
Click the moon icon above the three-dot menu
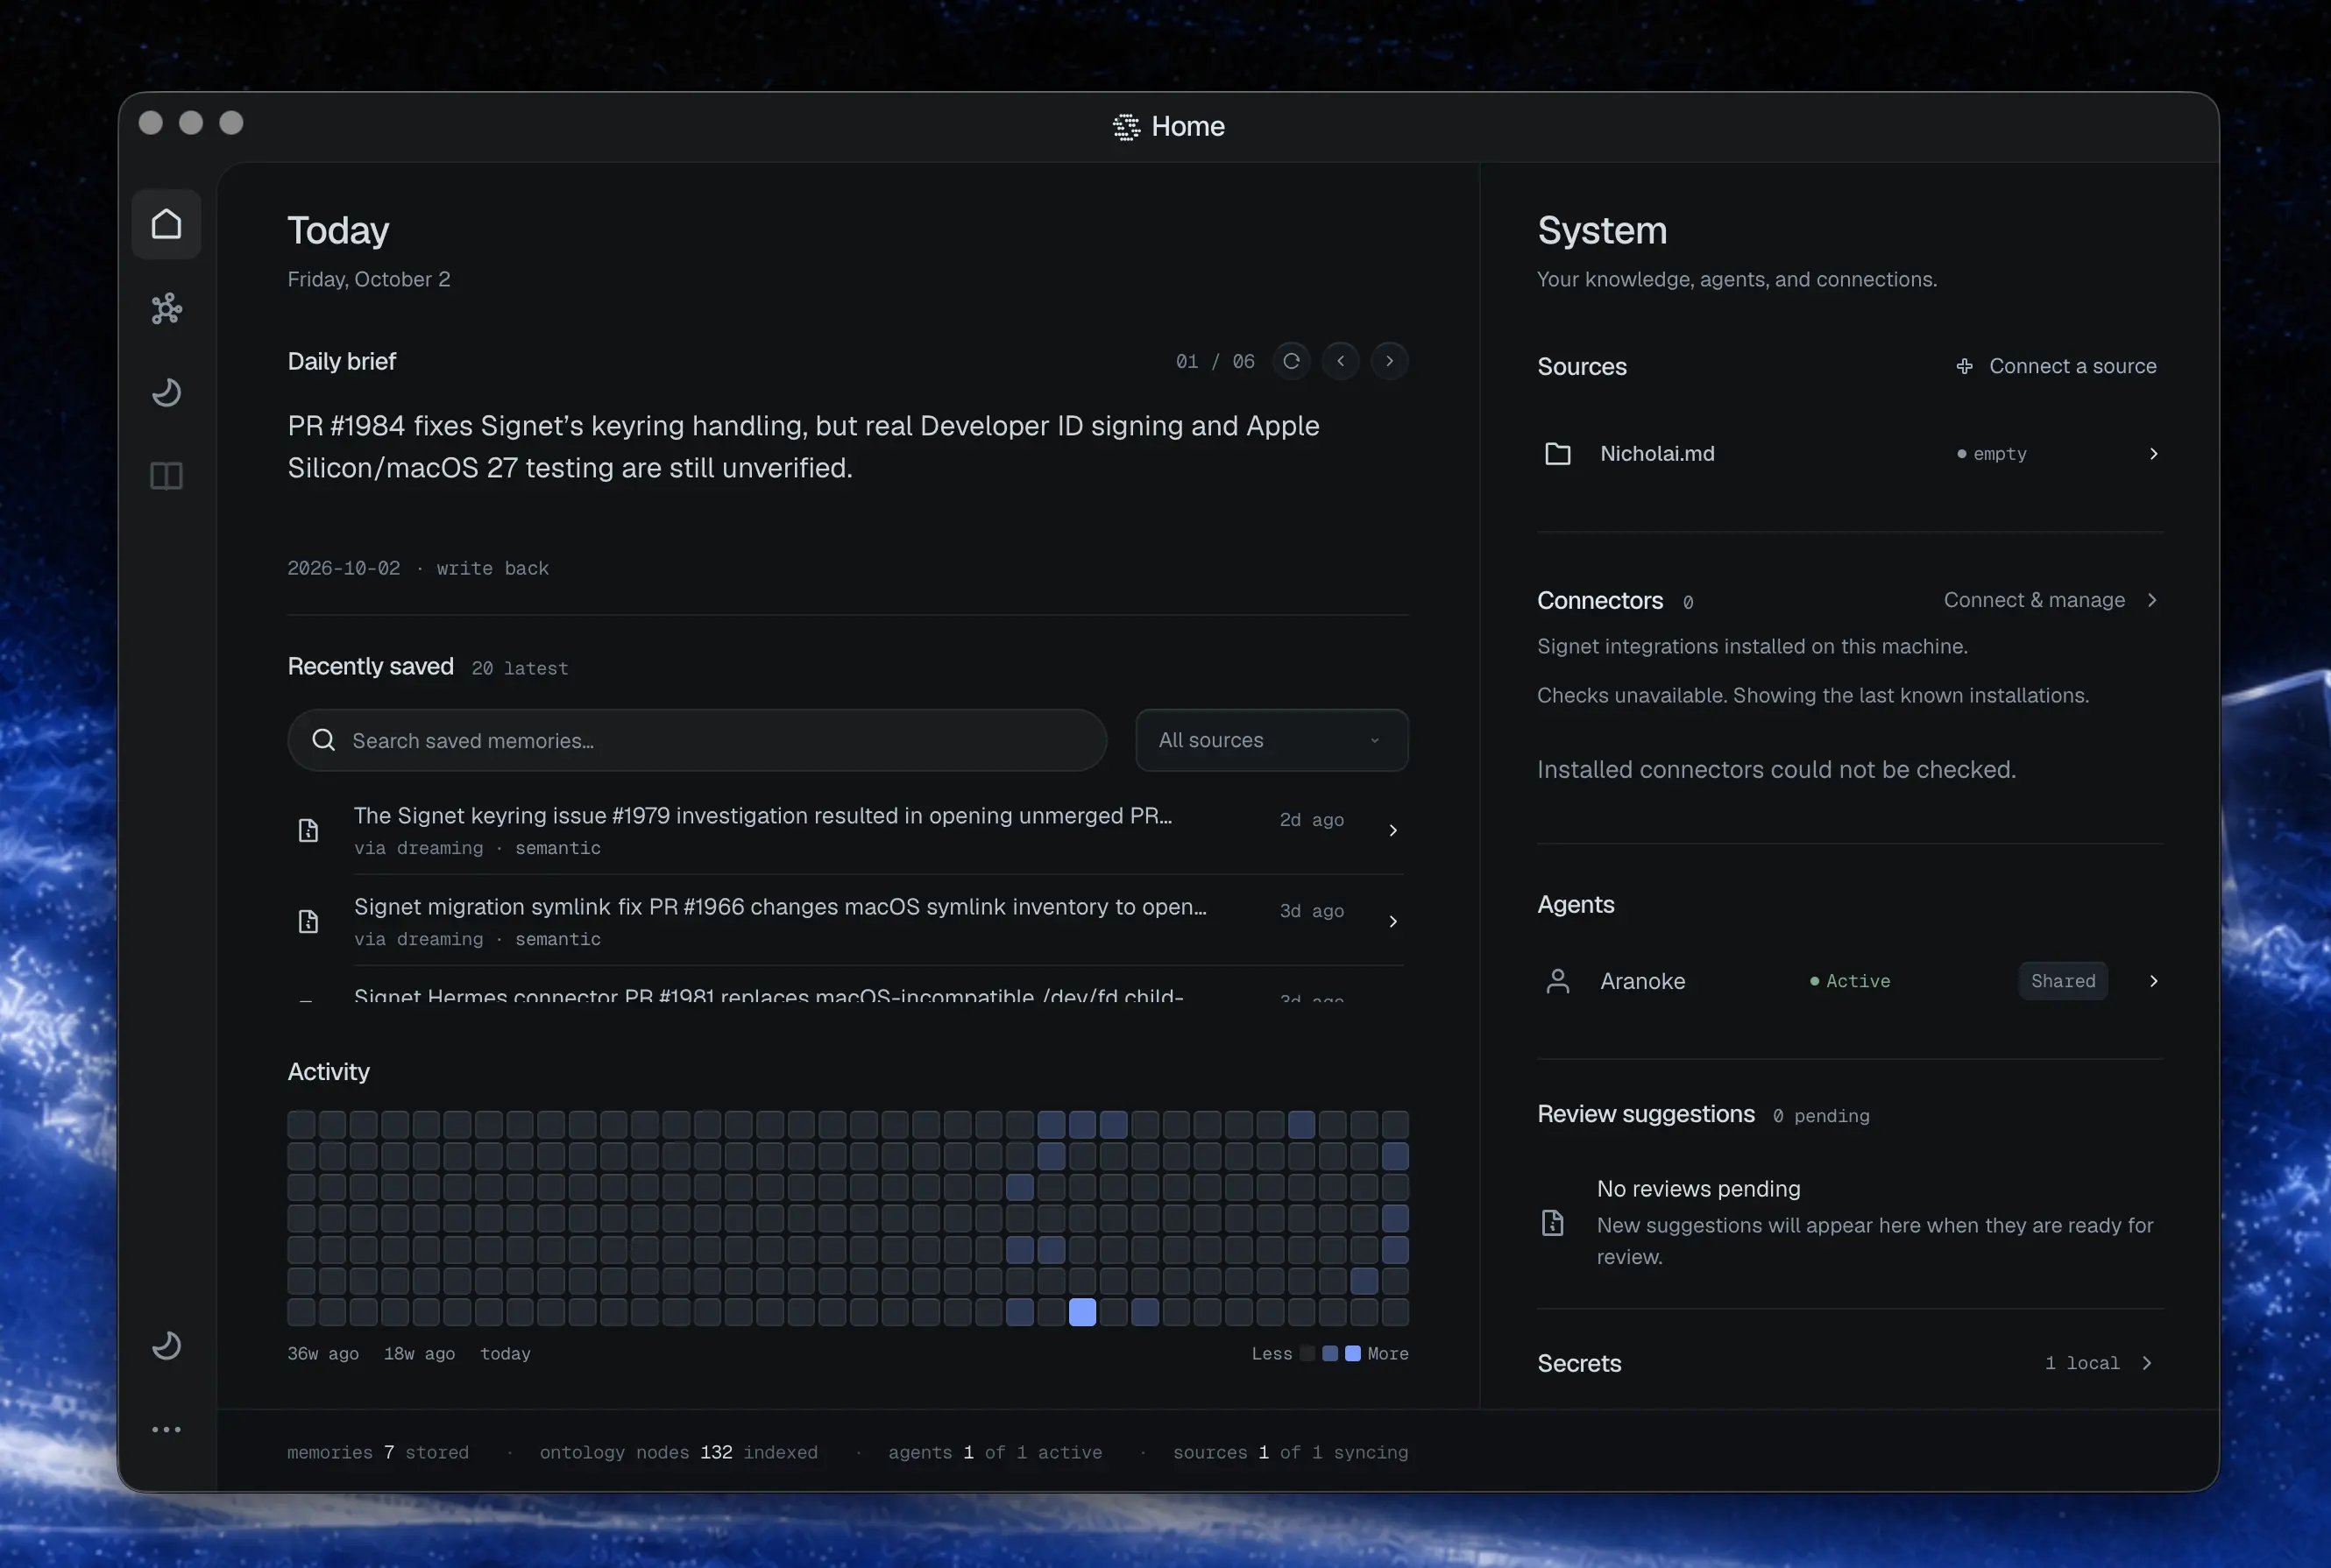pyautogui.click(x=166, y=1346)
